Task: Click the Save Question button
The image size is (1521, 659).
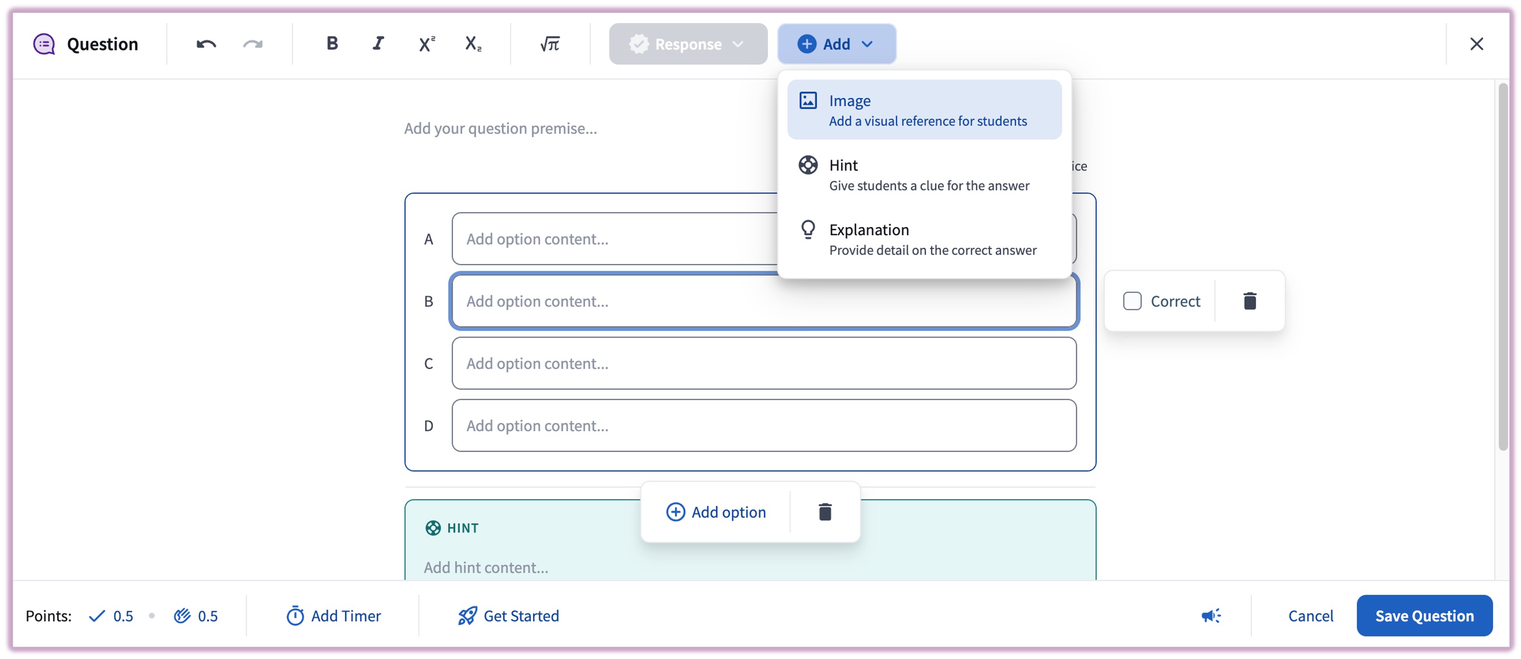Action: 1424,616
